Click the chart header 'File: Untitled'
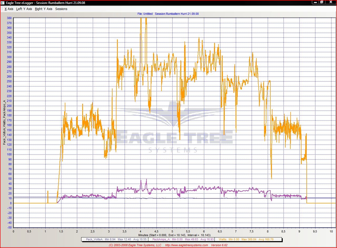337x248 pixels. [145, 14]
